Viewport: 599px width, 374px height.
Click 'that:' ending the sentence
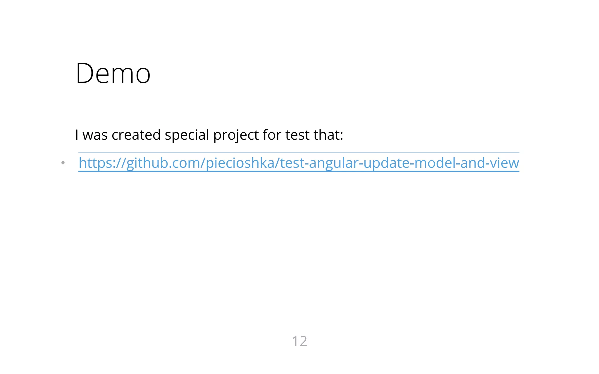(x=328, y=135)
